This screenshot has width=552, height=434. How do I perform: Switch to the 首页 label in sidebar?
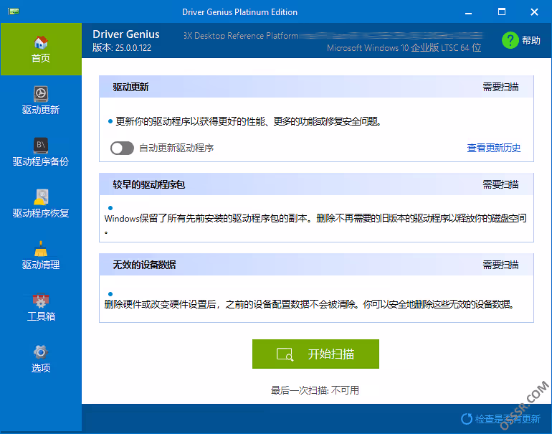(41, 58)
